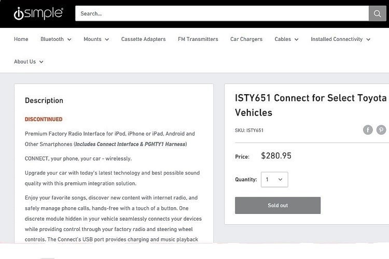Click the $280.95 price text

click(x=276, y=155)
